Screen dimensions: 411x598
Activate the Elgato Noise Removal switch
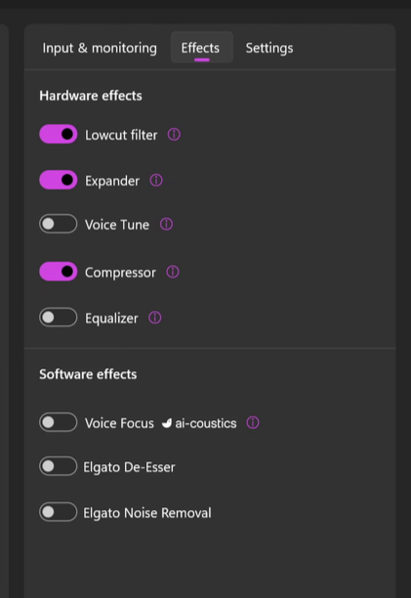(x=59, y=511)
